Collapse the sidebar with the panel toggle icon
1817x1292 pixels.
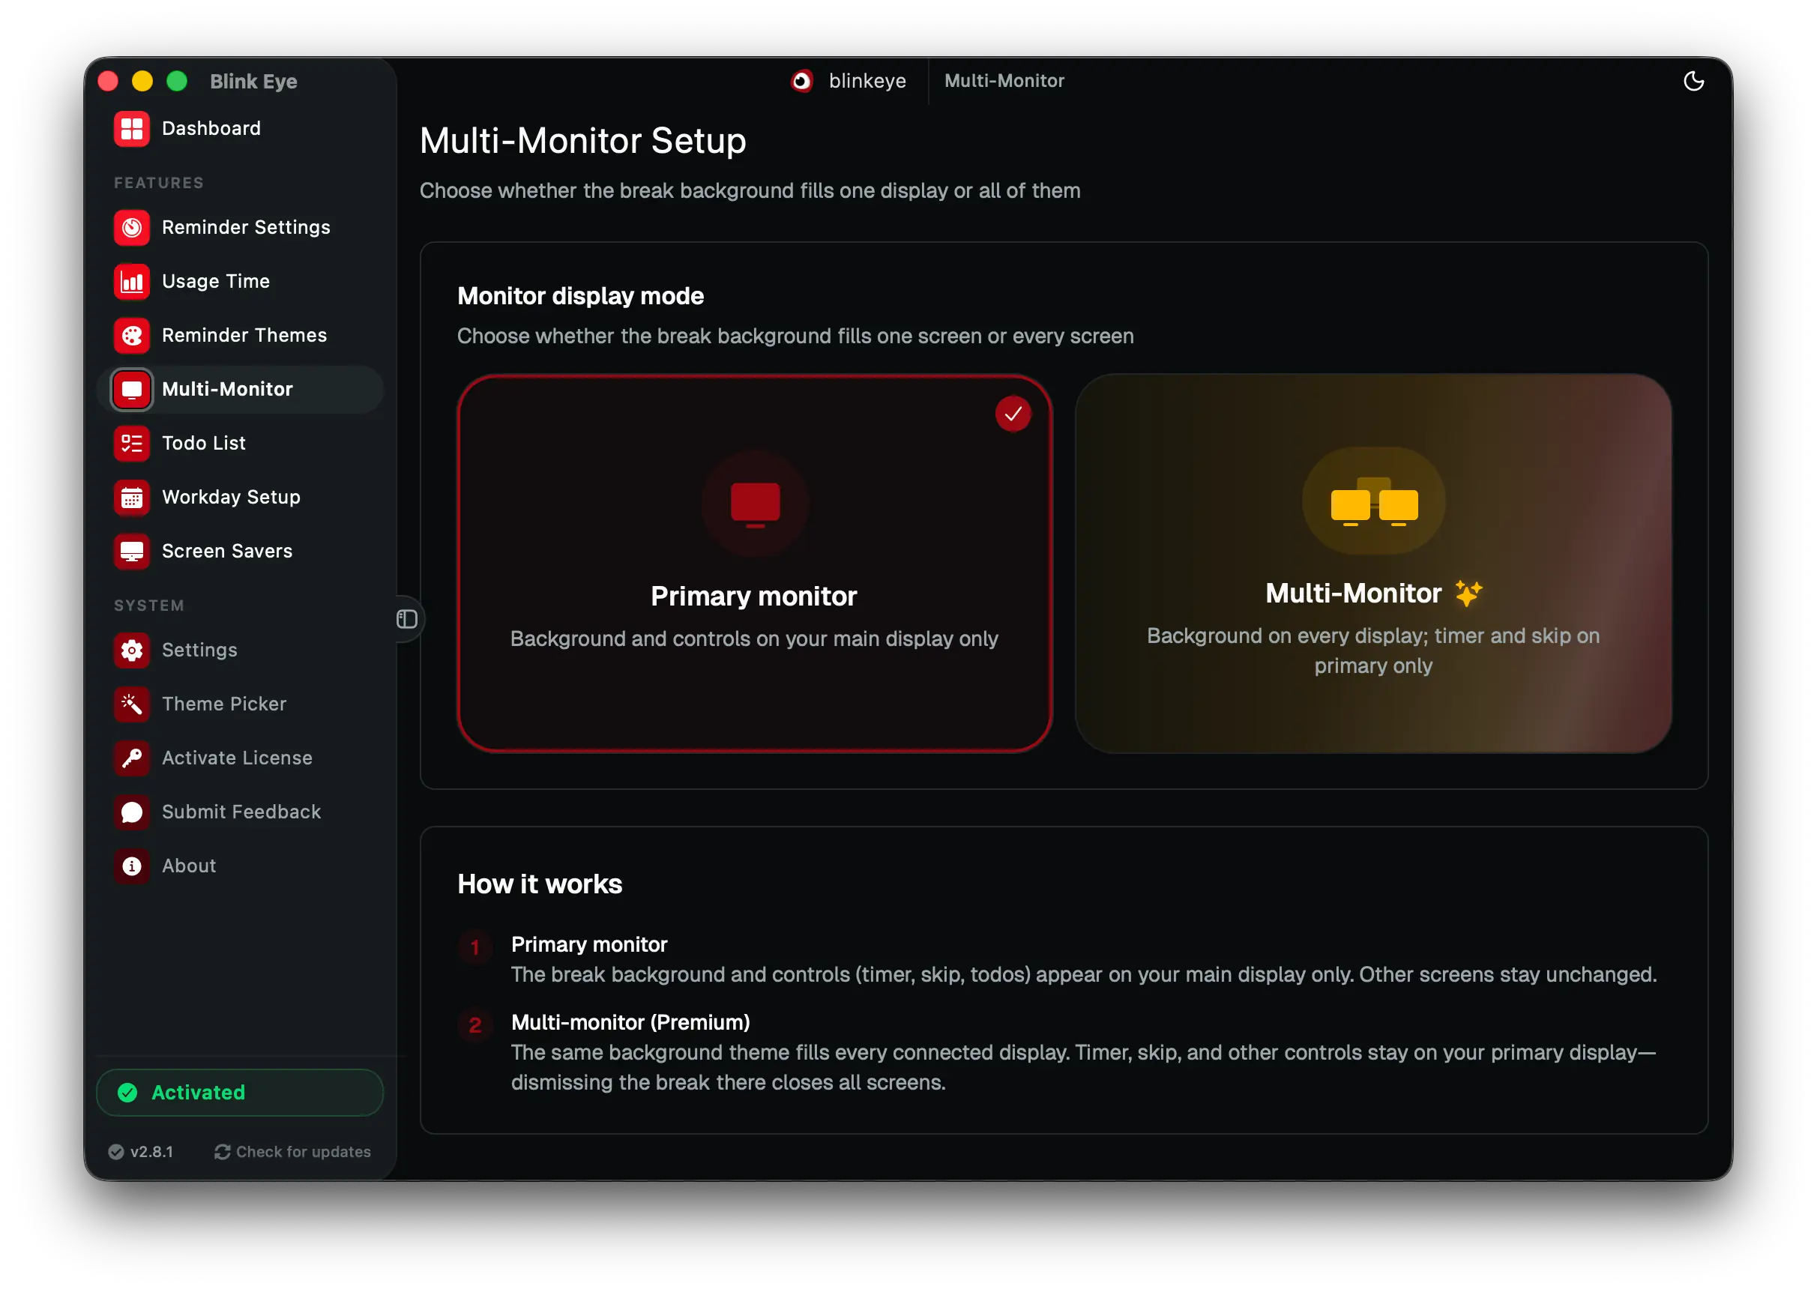[407, 620]
